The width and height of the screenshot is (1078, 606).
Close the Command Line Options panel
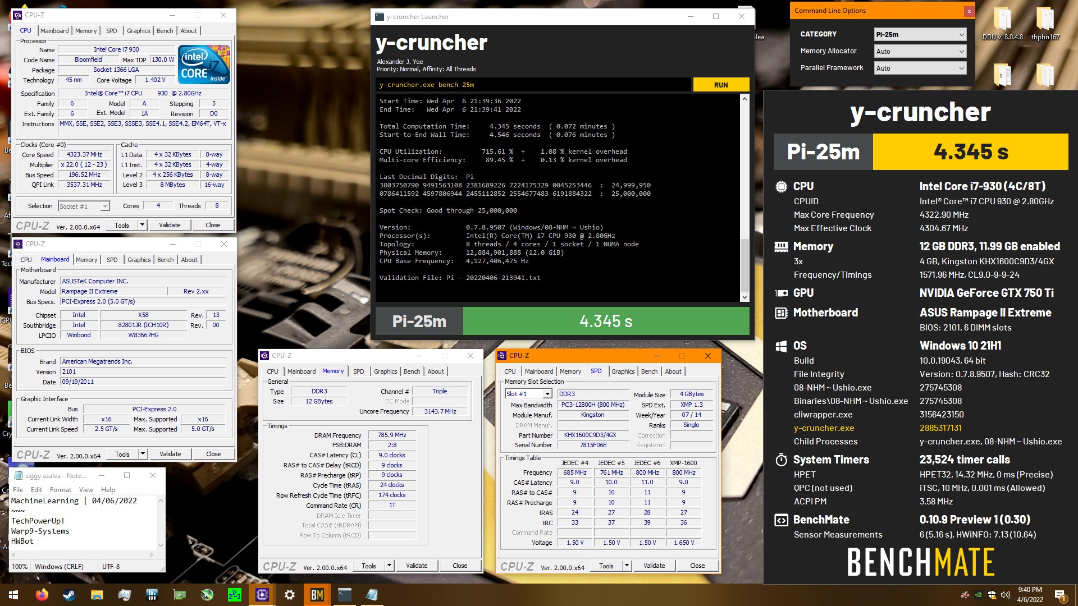pos(969,11)
